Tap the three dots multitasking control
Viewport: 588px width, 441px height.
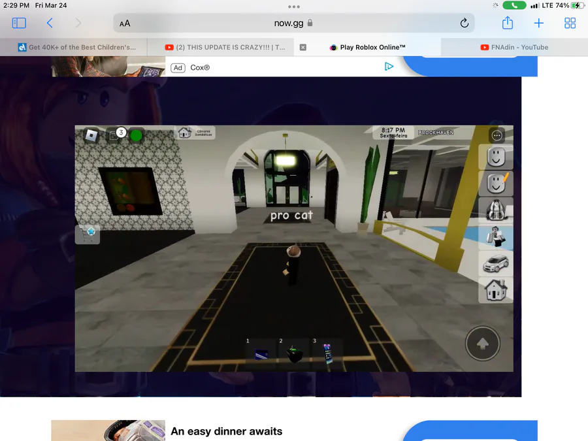click(x=294, y=7)
